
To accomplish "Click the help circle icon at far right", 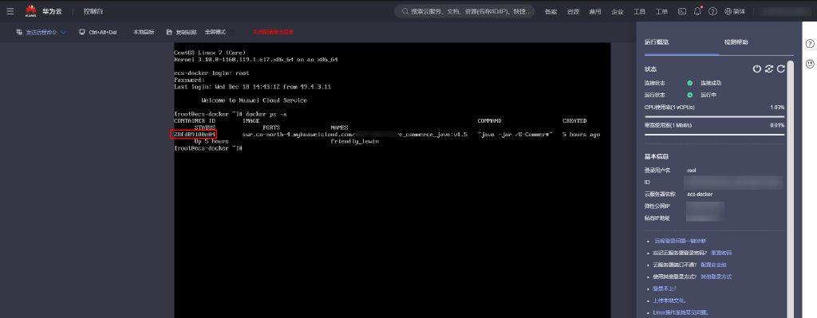I will (x=810, y=44).
